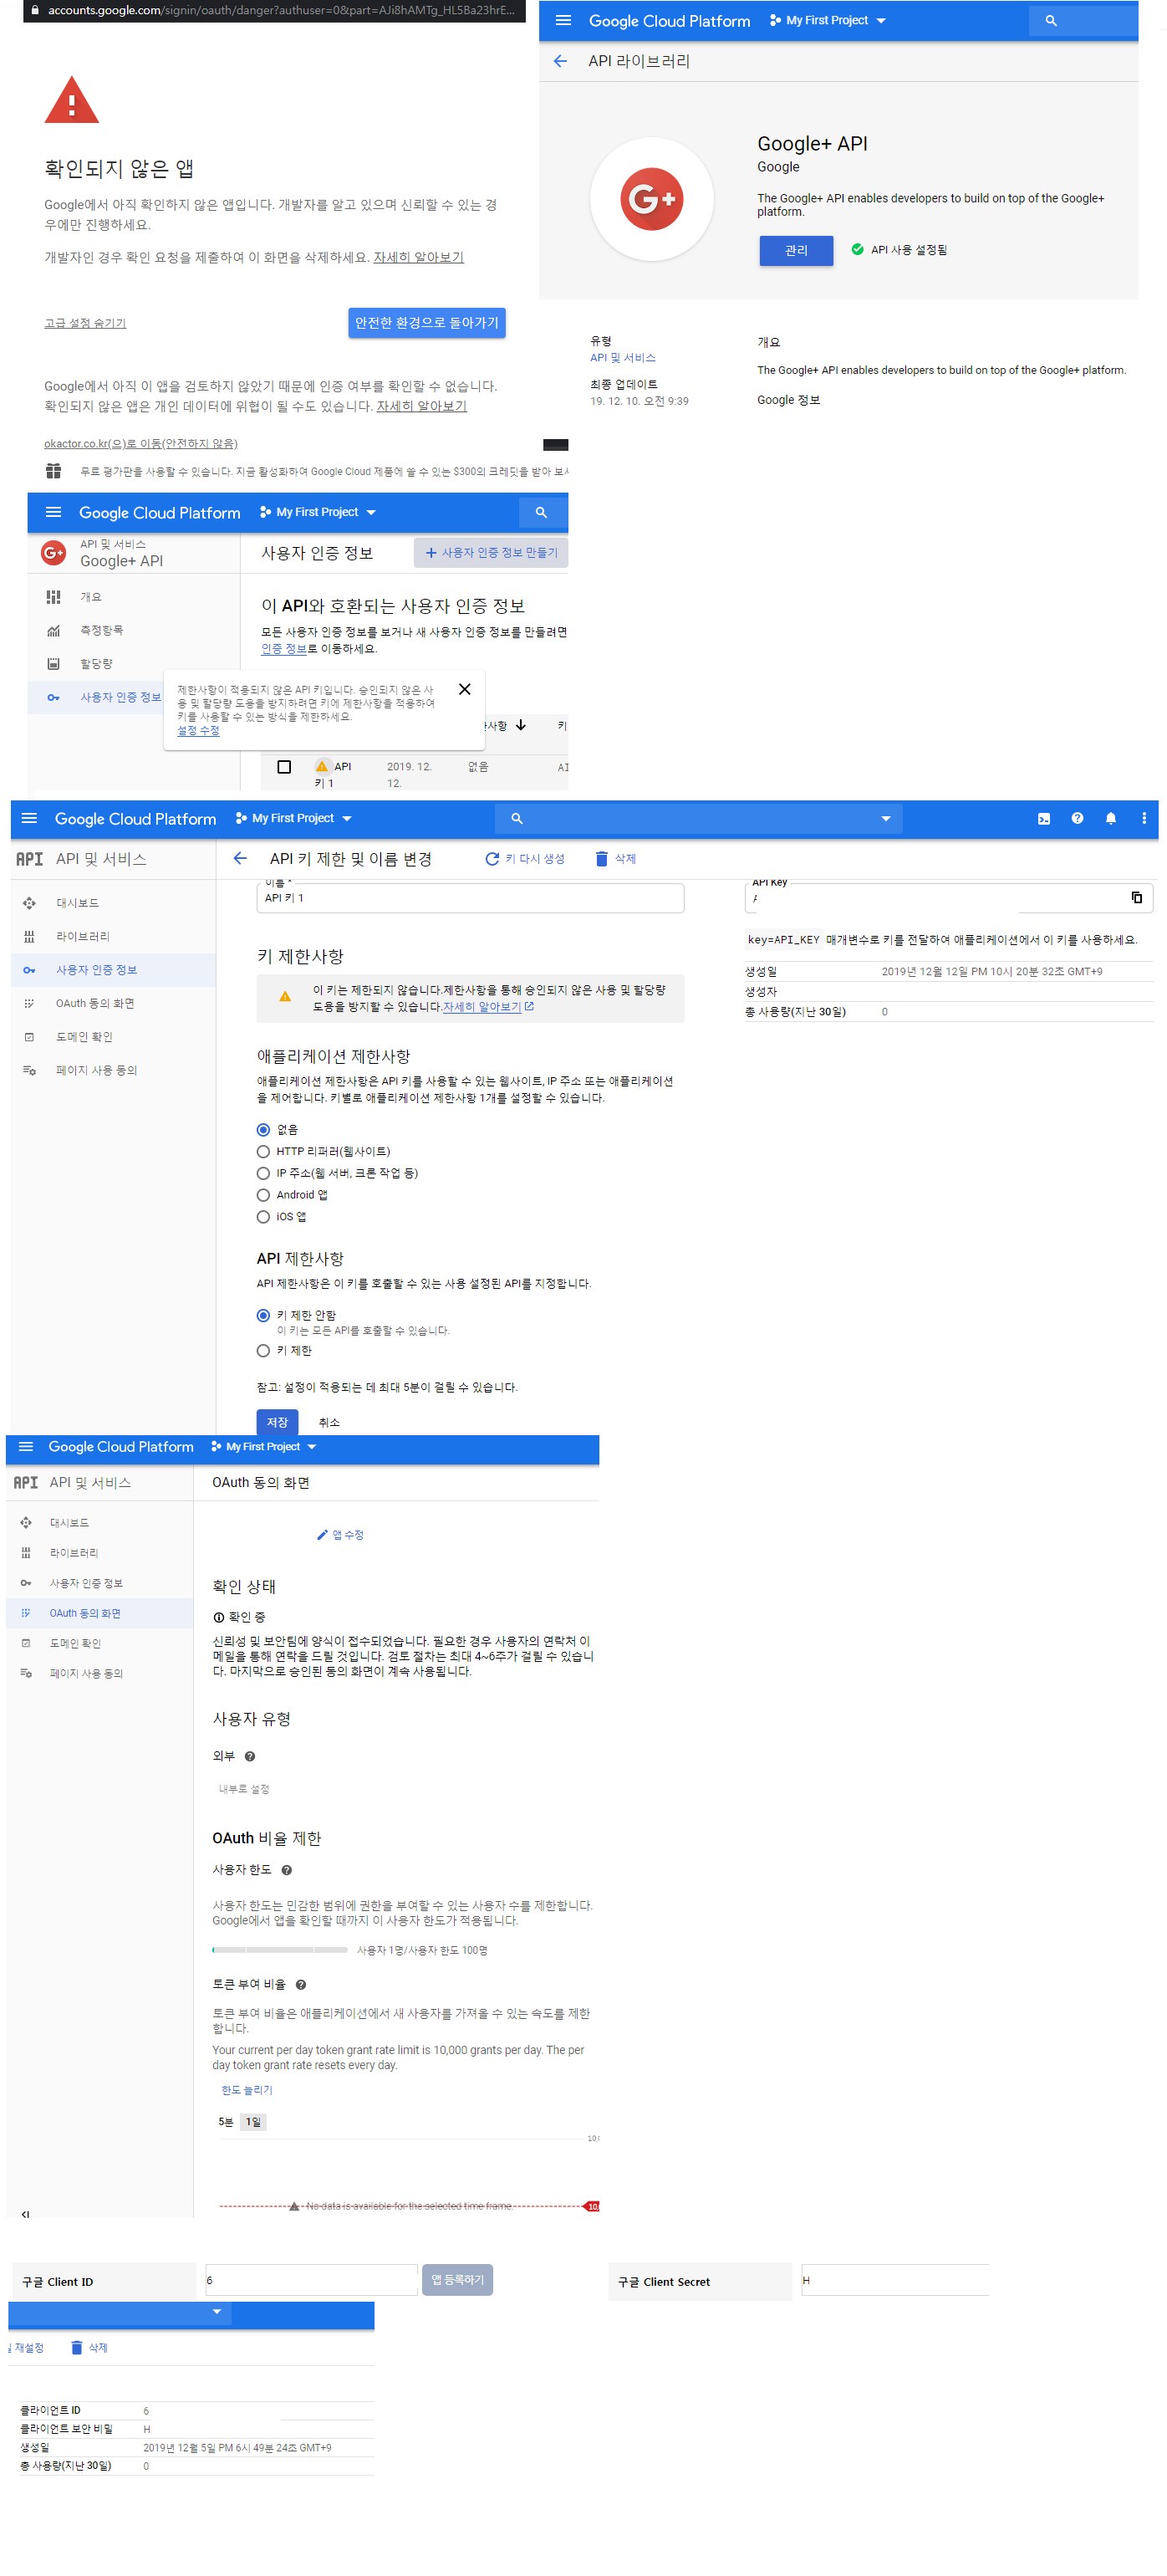Click the help icon next to 사용자 한도

click(287, 1870)
